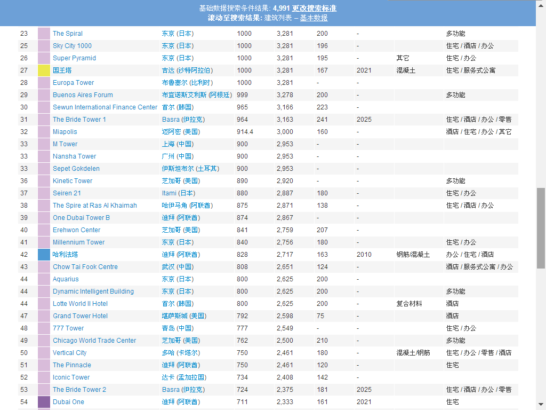The height and width of the screenshot is (410, 546).
Task: Click city 武汉 (中国) link
Action: point(178,267)
